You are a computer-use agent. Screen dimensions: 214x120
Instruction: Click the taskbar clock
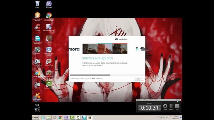click(176, 118)
